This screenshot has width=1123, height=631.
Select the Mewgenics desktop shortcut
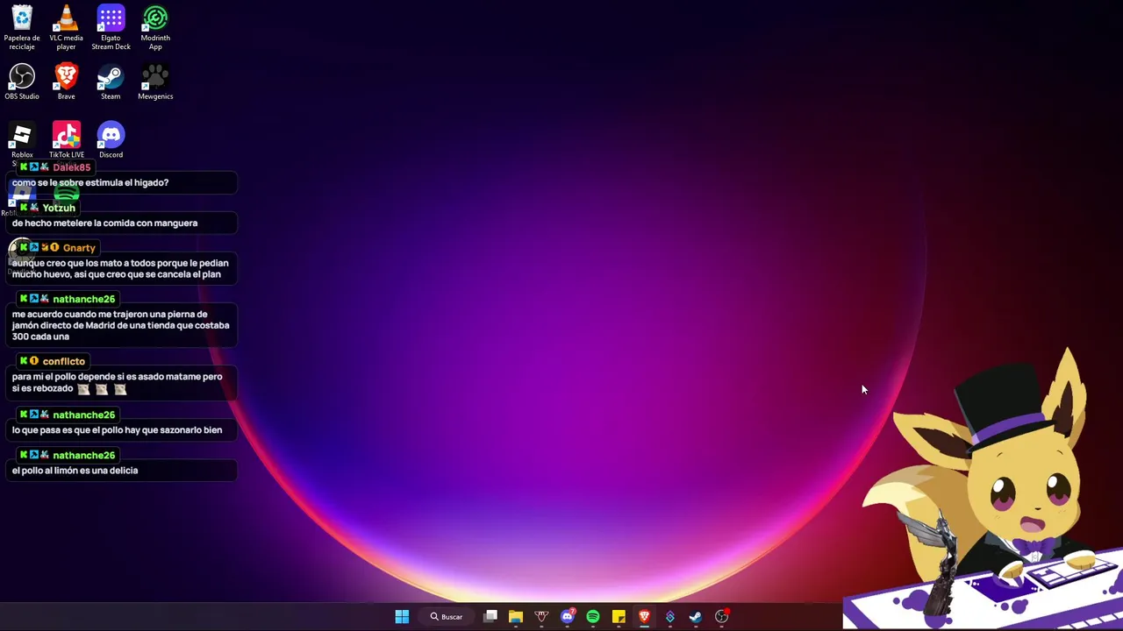pos(155,82)
